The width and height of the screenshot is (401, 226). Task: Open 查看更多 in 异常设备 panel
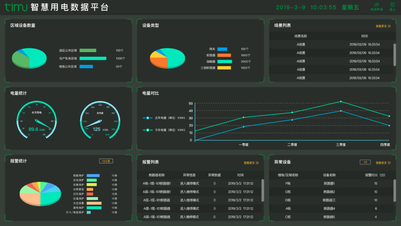pyautogui.click(x=383, y=163)
